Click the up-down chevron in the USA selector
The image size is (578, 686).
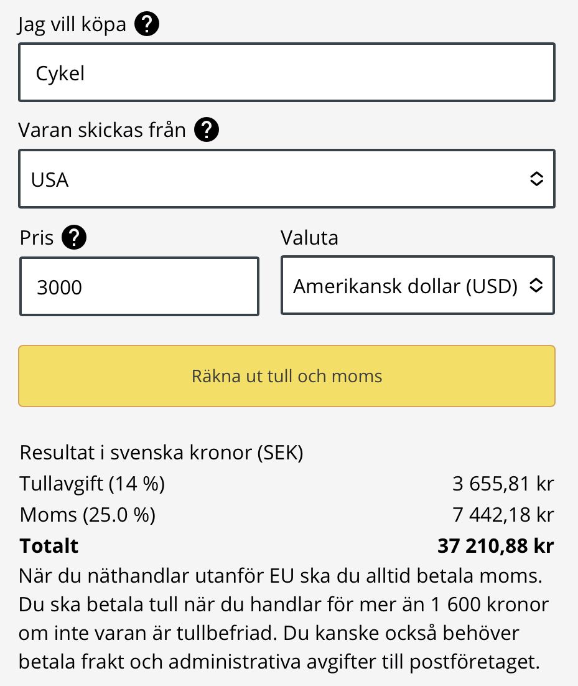(536, 179)
